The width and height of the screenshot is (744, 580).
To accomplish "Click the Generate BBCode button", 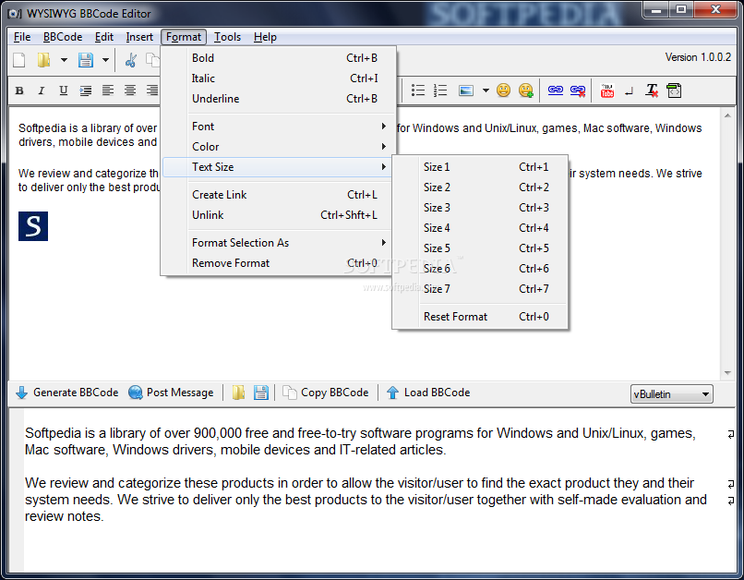I will 66,393.
